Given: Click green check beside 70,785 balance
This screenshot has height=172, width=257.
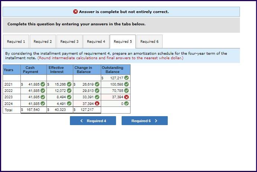Looking at the screenshot, I should (126, 90).
